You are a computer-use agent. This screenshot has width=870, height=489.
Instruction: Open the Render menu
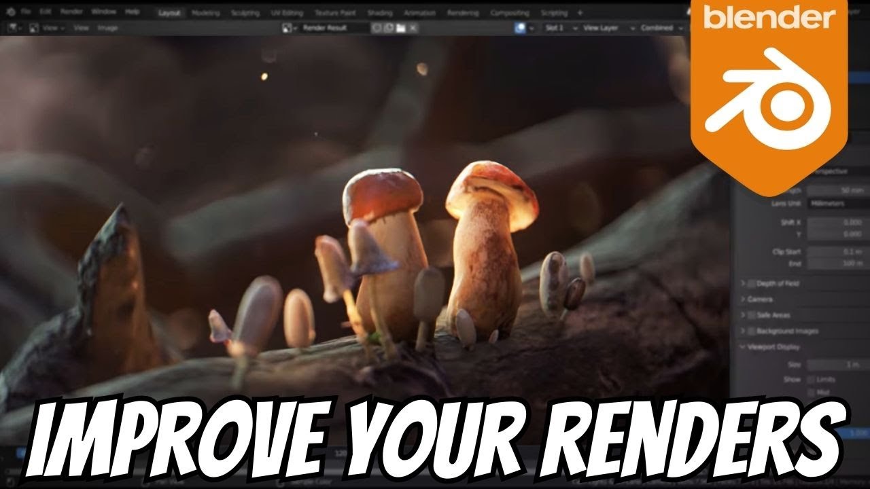click(71, 12)
